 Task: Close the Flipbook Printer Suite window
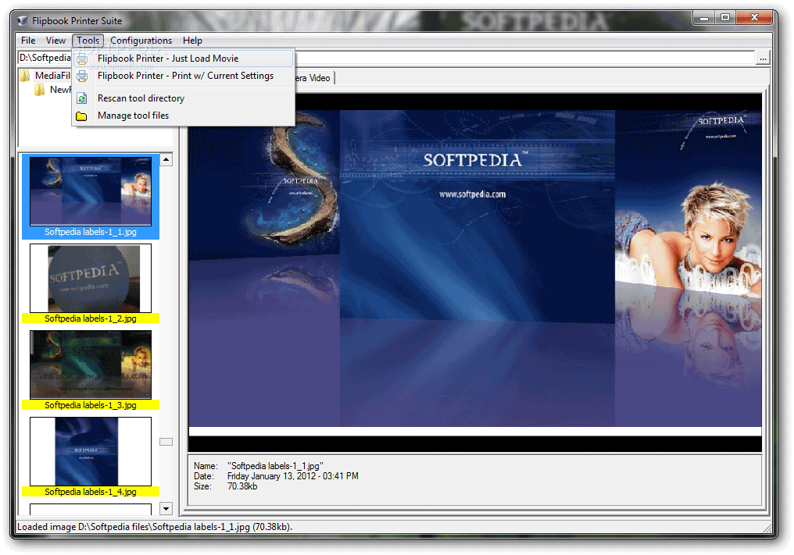754,18
